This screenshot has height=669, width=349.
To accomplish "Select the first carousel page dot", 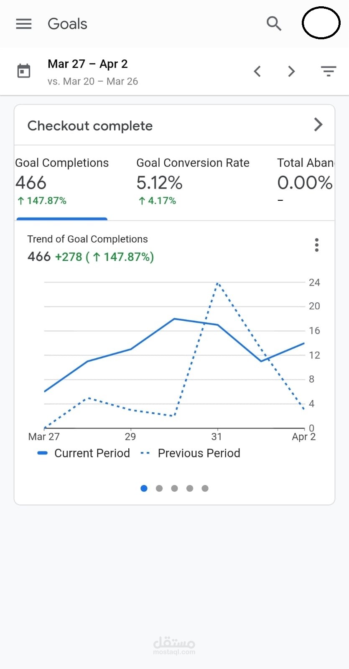I will tap(144, 488).
